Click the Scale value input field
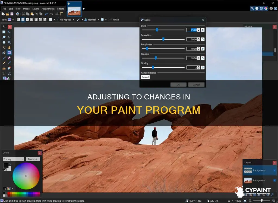 (192, 30)
